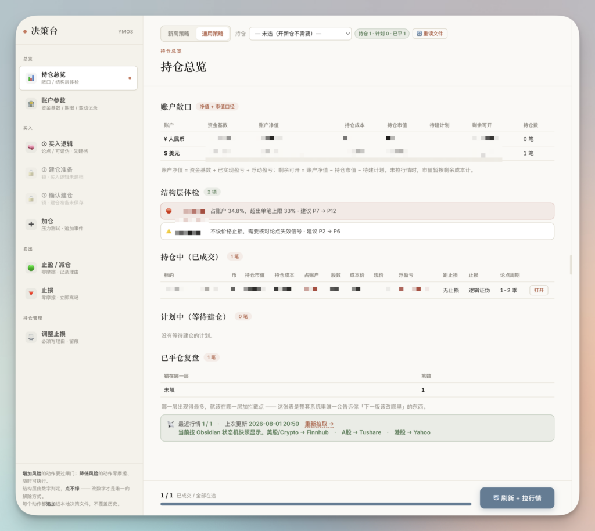Click the lock icon beside 建仓准备
595x531 pixels.
31,173
